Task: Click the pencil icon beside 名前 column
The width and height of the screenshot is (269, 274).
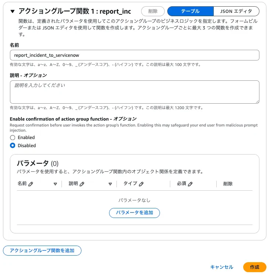Action: tap(31, 184)
